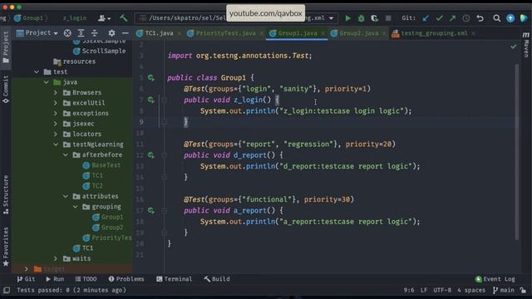Open the Commit tool window on the left strip
The width and height of the screenshot is (532, 299).
click(6, 90)
